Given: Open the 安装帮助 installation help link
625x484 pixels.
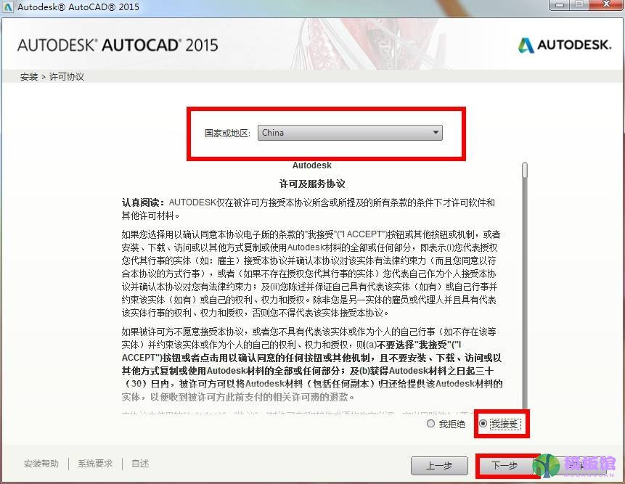Looking at the screenshot, I should pyautogui.click(x=41, y=464).
